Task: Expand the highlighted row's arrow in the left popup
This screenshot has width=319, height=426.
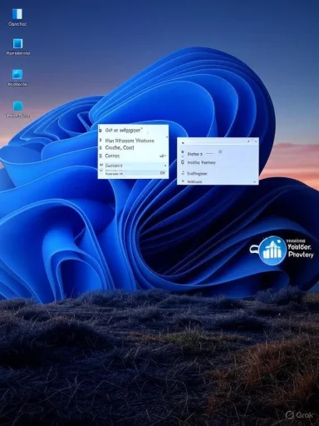Action: (165, 166)
